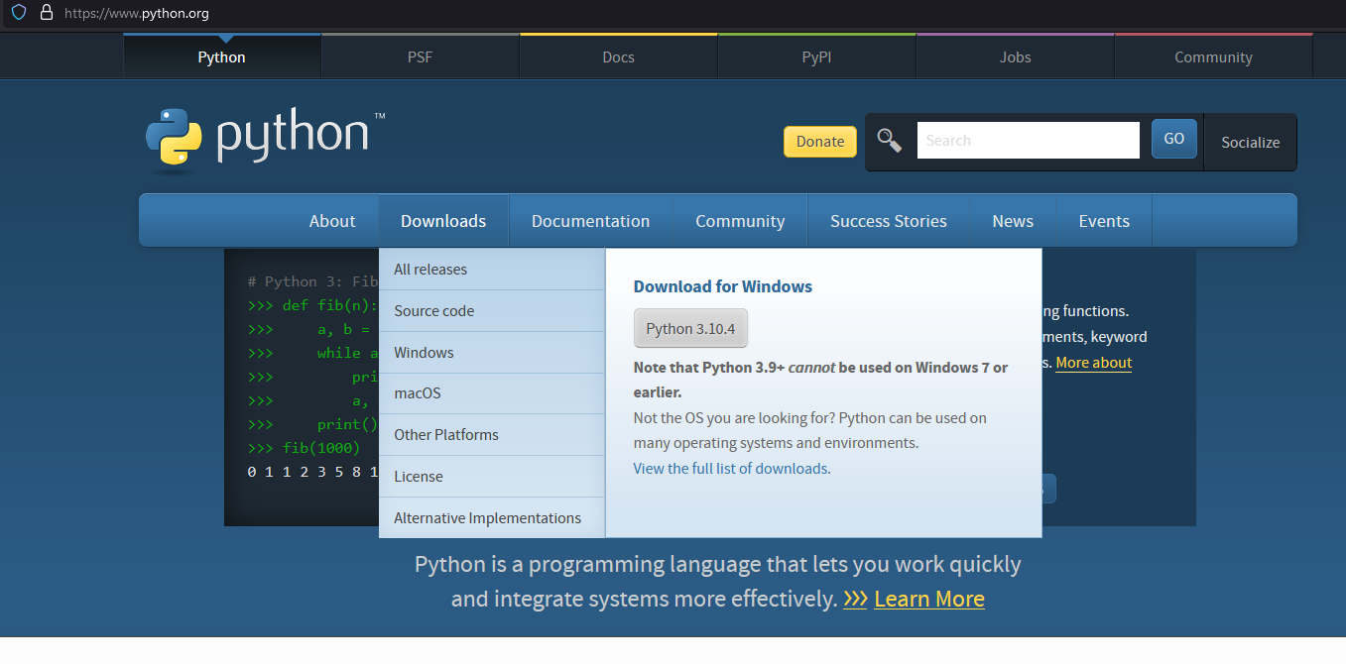Open the Events menu
1346x664 pixels.
(x=1104, y=221)
